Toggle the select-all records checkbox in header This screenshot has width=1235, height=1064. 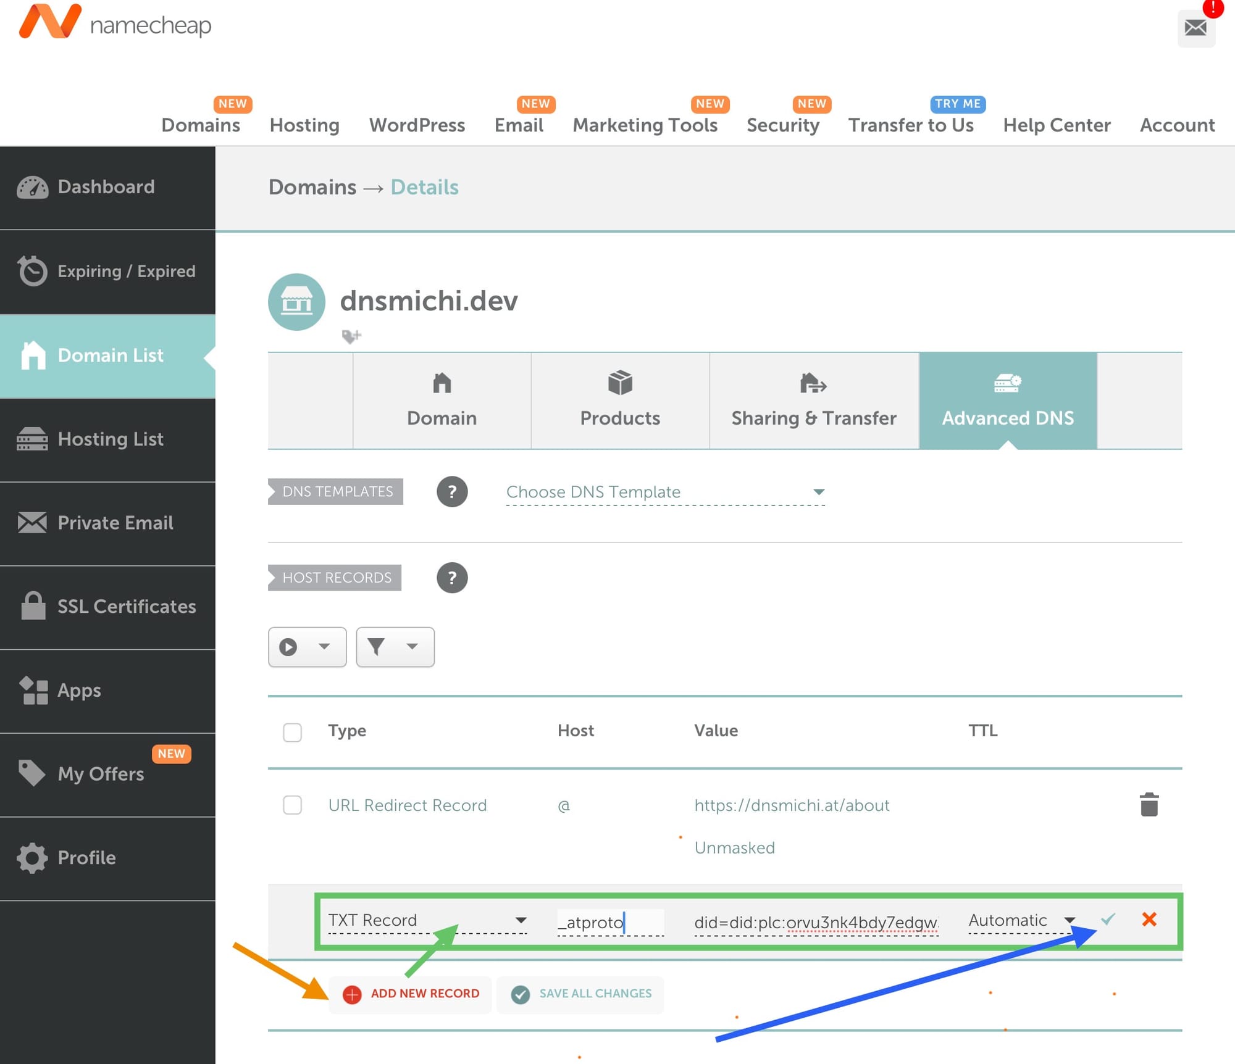point(292,732)
